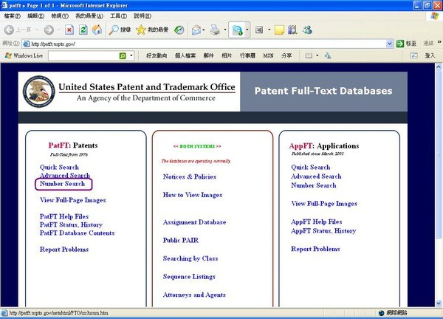Expand the dropdown next to the window icon
Image resolution: width=443 pixels, height=319 pixels.
[269, 30]
